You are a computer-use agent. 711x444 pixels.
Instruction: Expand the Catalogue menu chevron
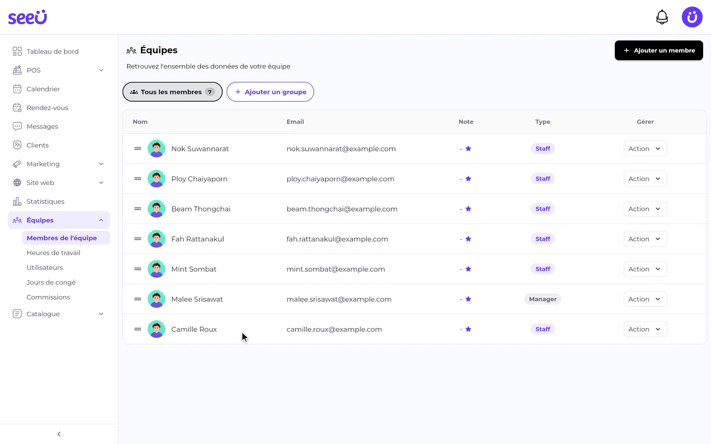101,314
